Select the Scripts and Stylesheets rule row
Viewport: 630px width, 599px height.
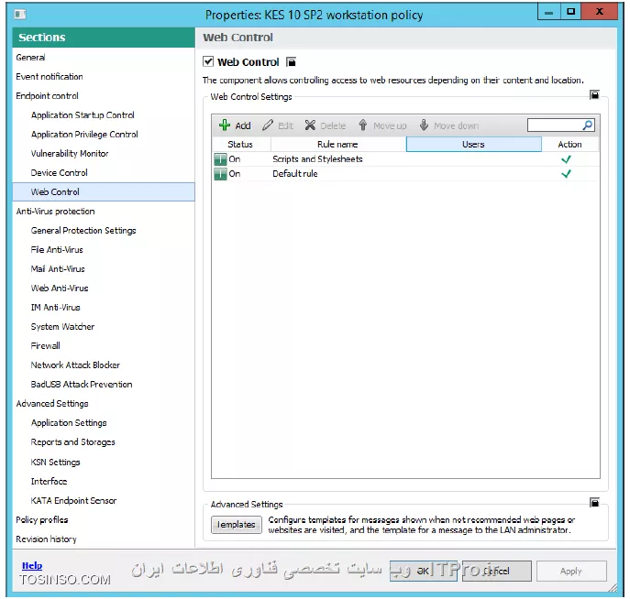(405, 159)
